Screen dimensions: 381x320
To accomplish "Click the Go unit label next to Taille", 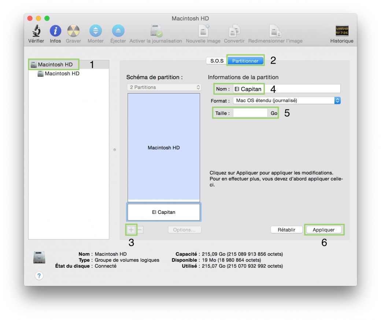I will pos(274,113).
